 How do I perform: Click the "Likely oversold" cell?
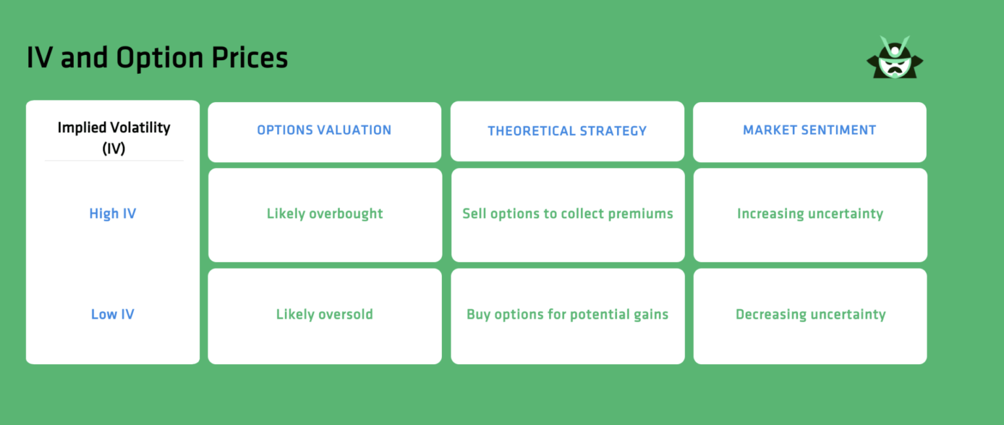325,314
